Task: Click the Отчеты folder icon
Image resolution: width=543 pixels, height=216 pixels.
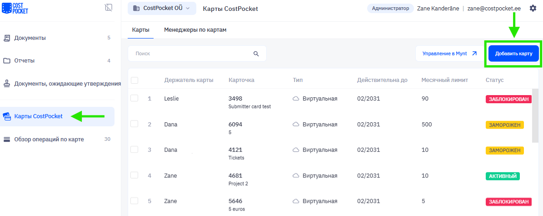Action: pyautogui.click(x=7, y=61)
